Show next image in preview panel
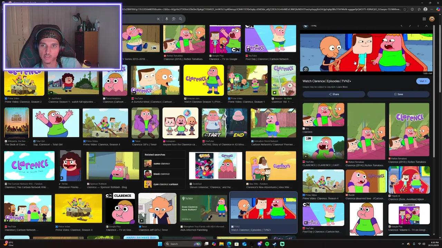Screen dimensions: 442x248 (x=410, y=26)
